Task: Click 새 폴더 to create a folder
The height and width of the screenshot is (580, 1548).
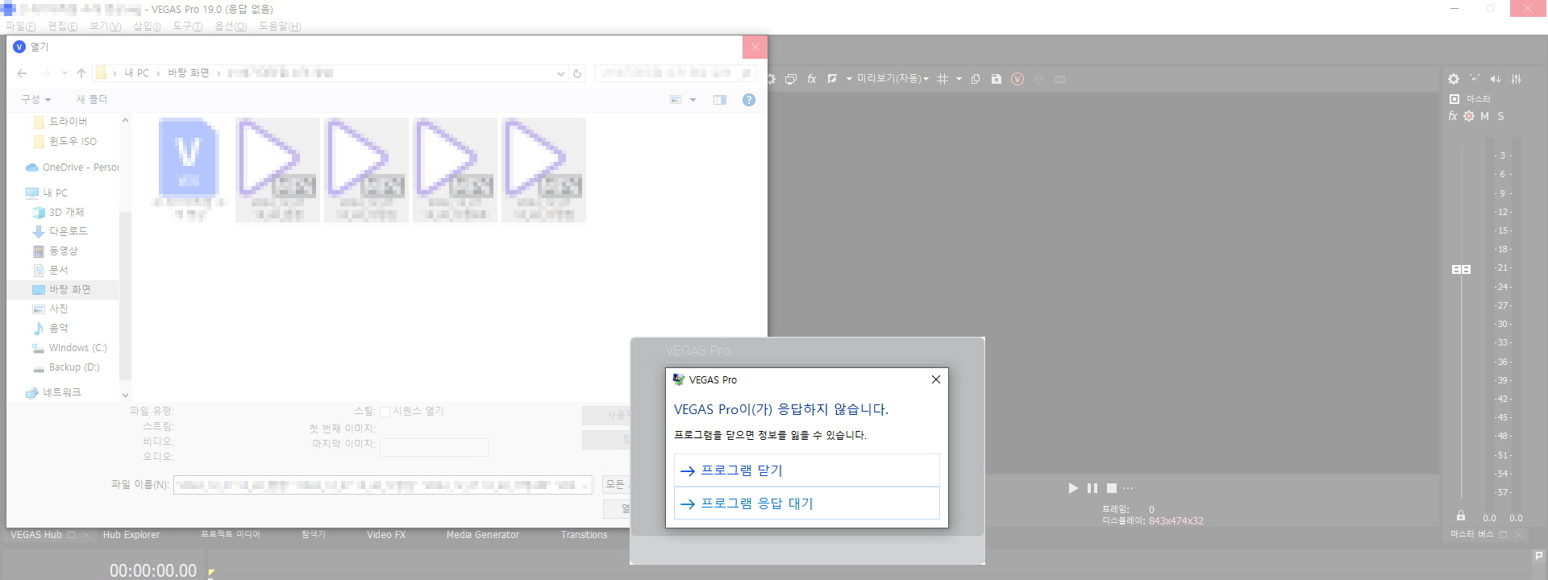Action: point(92,99)
